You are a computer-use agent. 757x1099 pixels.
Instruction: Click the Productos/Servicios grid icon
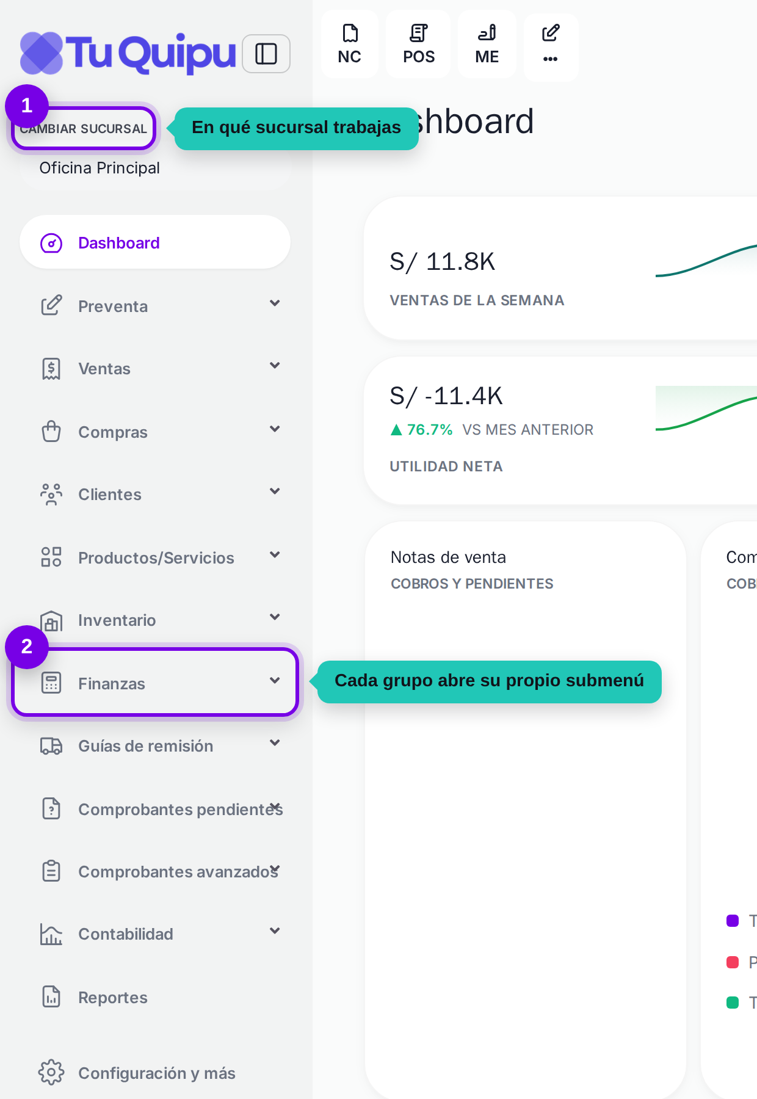click(x=51, y=557)
